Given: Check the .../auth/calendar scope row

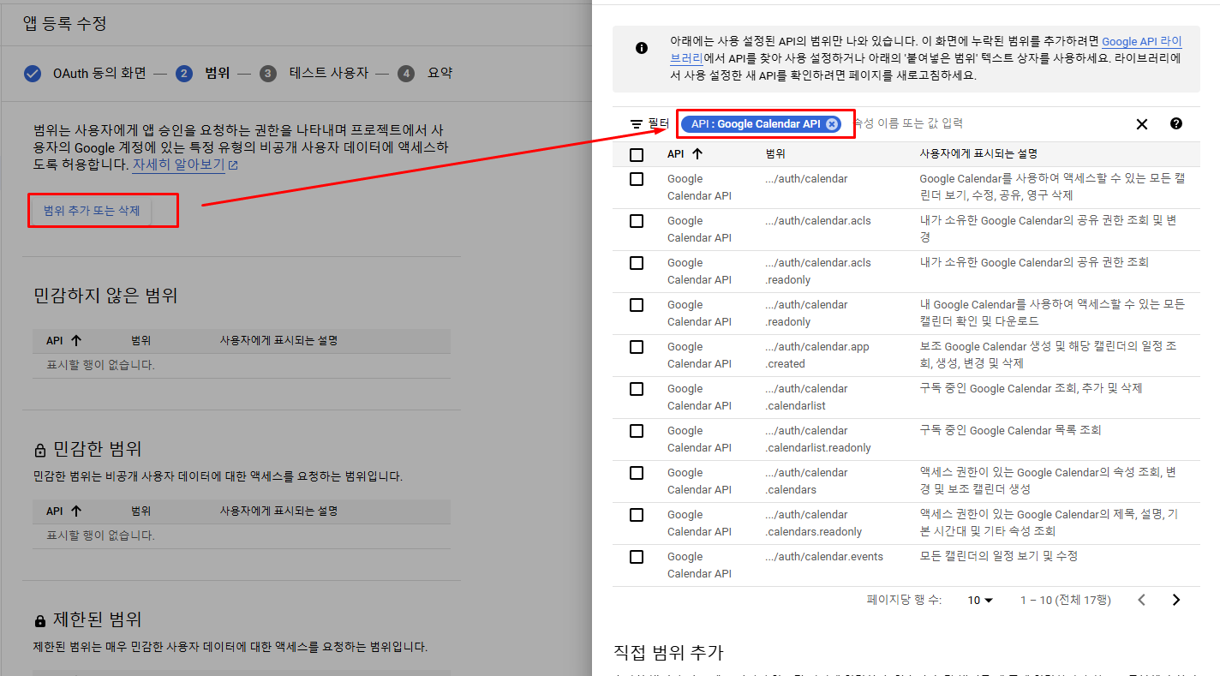Looking at the screenshot, I should point(637,179).
